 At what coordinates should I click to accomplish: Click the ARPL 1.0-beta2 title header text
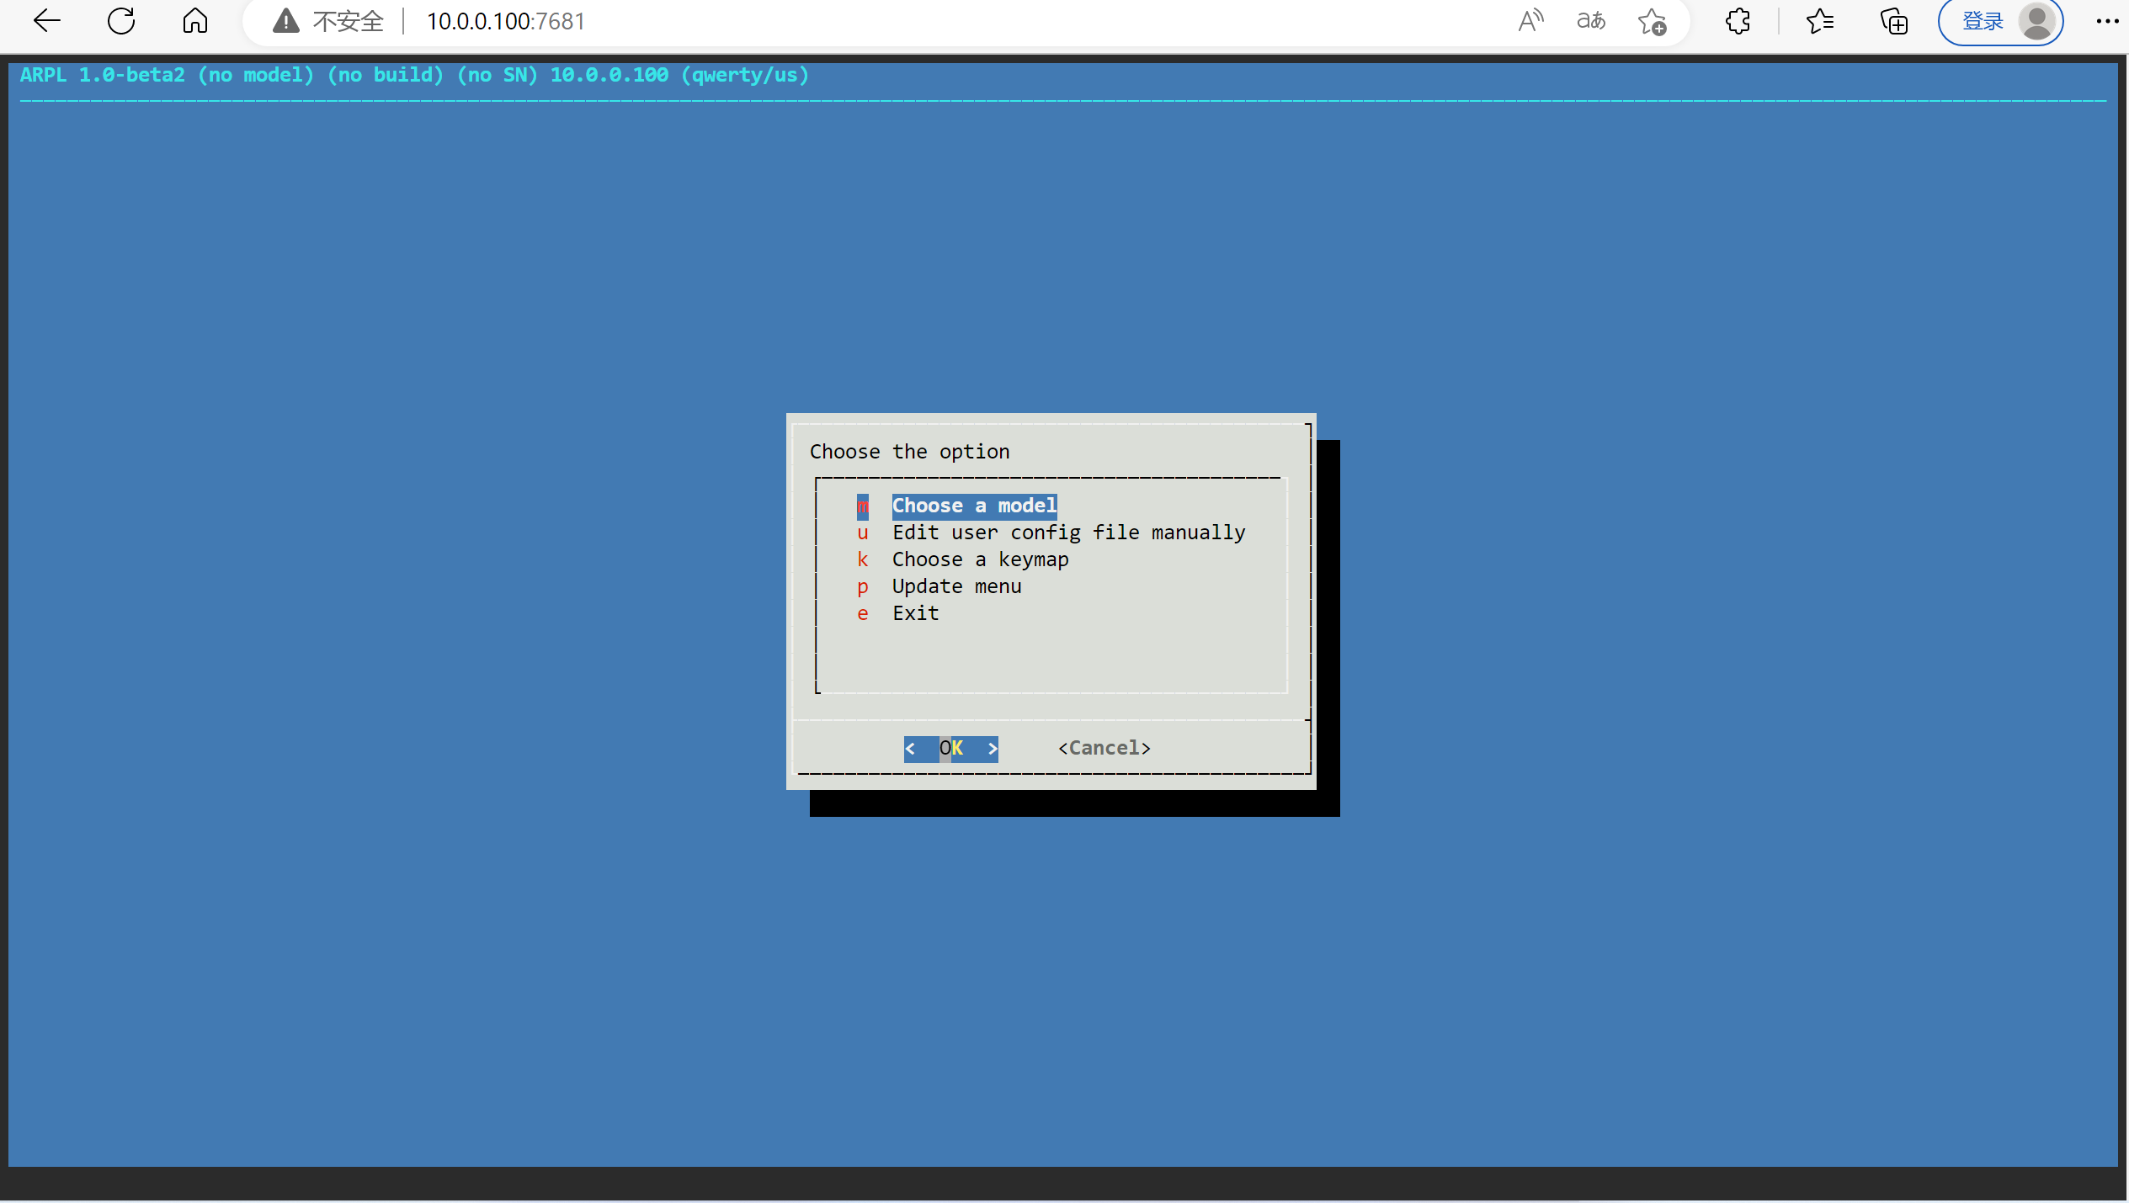coord(413,75)
